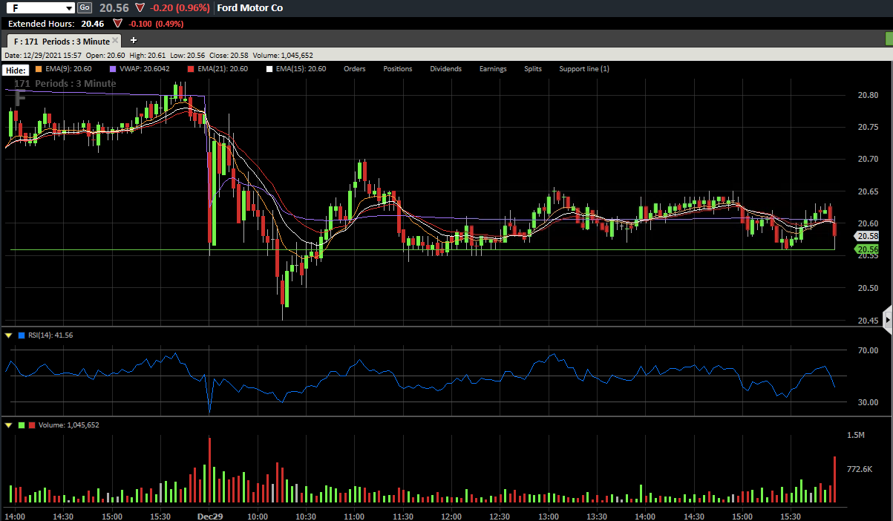Toggle the red EMA(21) indicator swatch

(192, 69)
